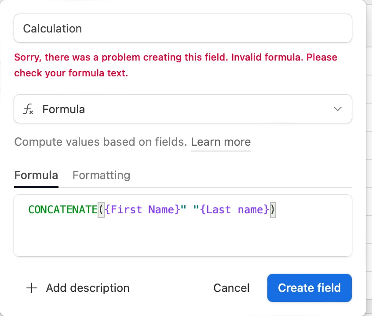Place cursor on {First Name} field token
The width and height of the screenshot is (372, 316).
coord(142,210)
